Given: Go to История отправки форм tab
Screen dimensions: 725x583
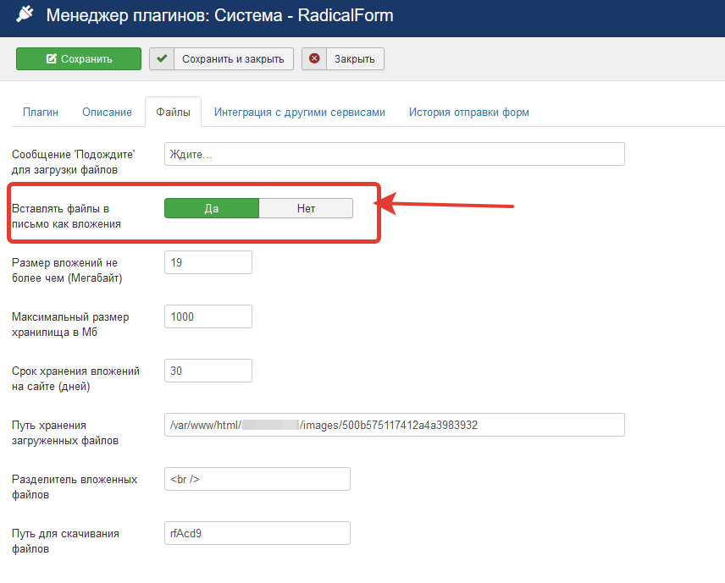Looking at the screenshot, I should point(468,112).
